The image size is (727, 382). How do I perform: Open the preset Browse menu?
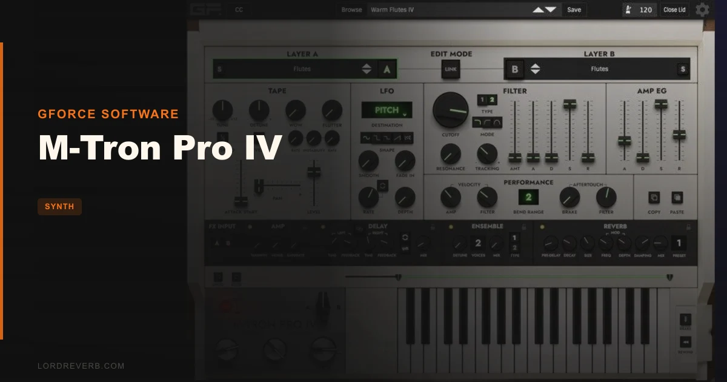click(x=351, y=10)
